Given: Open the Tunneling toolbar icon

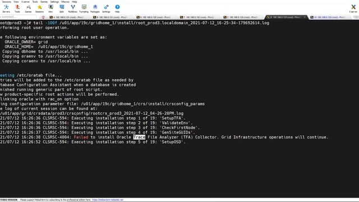Looking at the screenshot, I should click(x=84, y=9).
